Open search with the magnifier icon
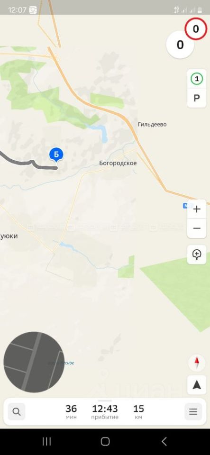210x455 pixels. [x=17, y=412]
